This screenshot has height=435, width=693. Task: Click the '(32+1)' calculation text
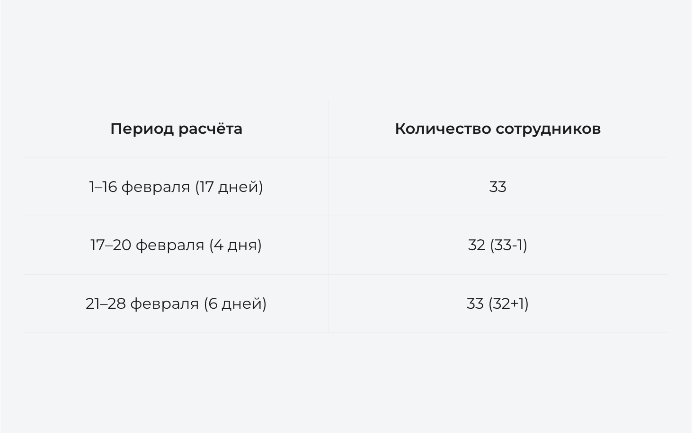pos(508,304)
